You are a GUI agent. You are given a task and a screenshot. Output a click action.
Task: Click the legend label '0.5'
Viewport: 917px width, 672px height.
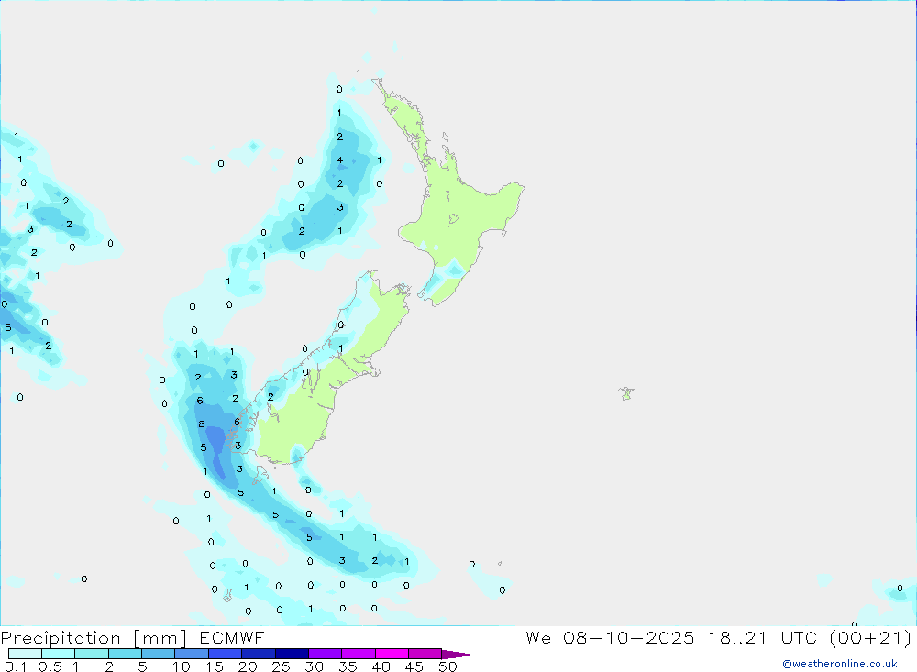(x=50, y=666)
